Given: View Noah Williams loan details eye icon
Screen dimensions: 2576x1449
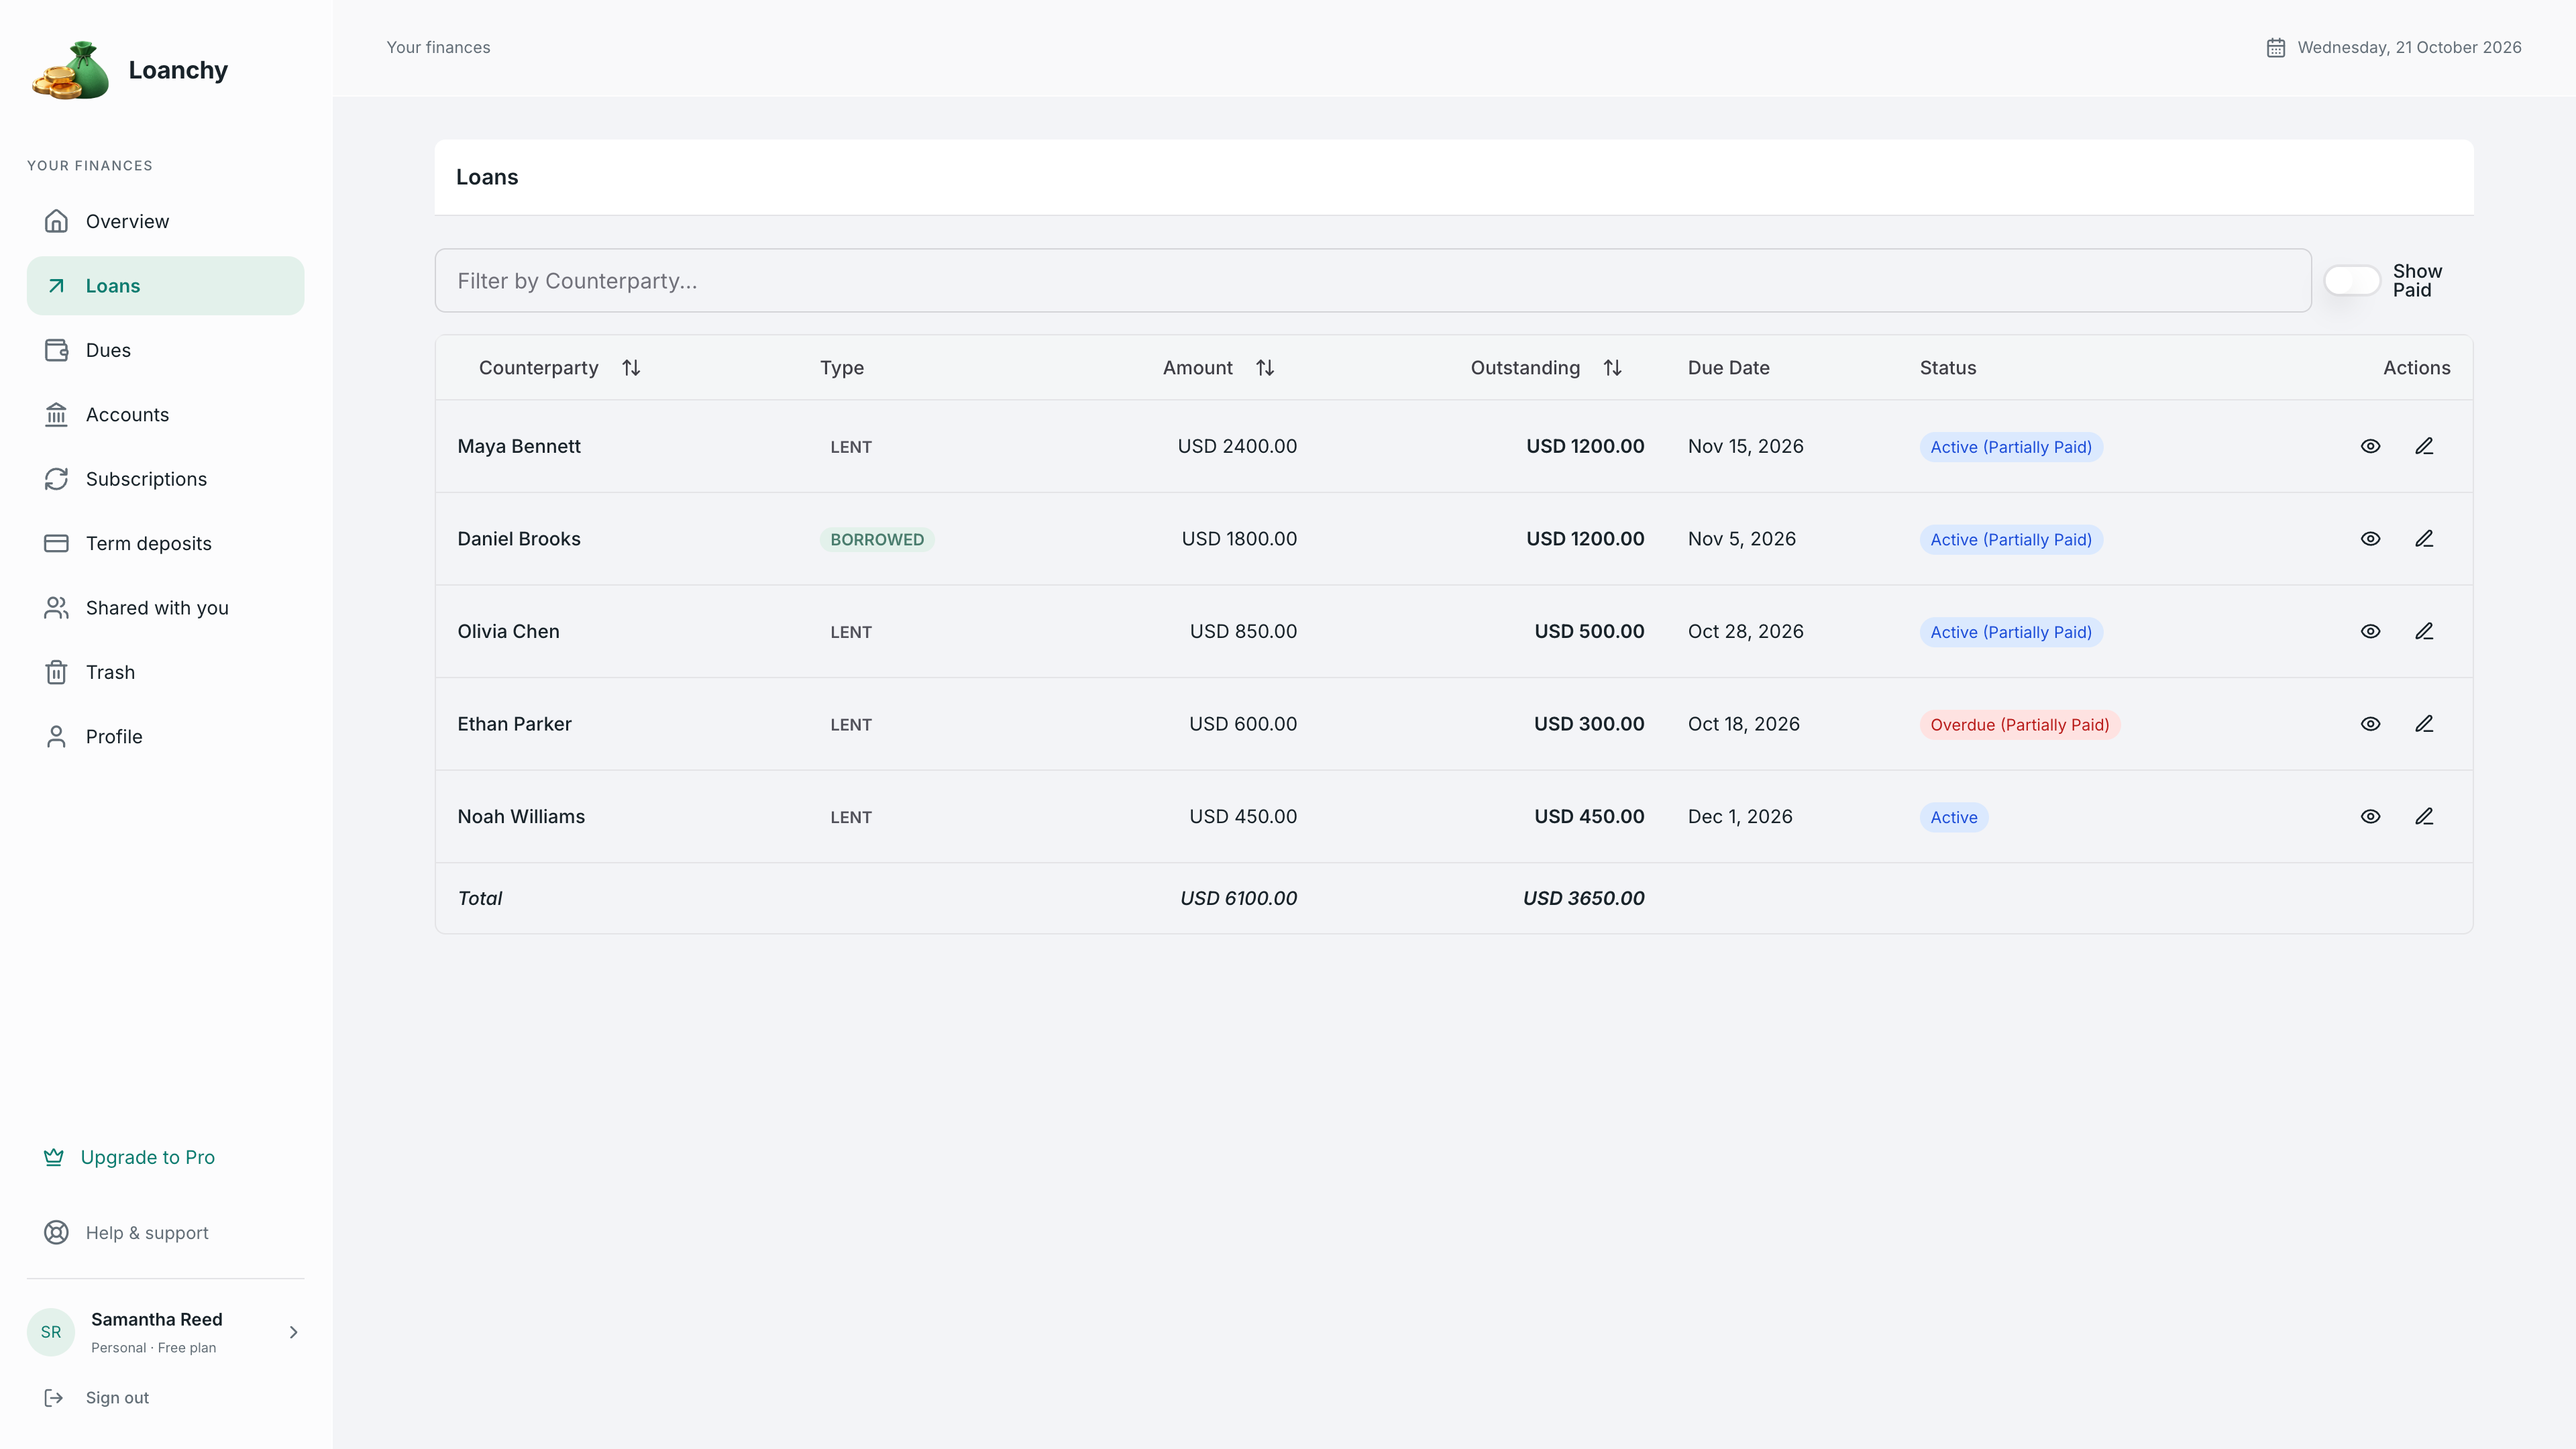Looking at the screenshot, I should (2370, 816).
